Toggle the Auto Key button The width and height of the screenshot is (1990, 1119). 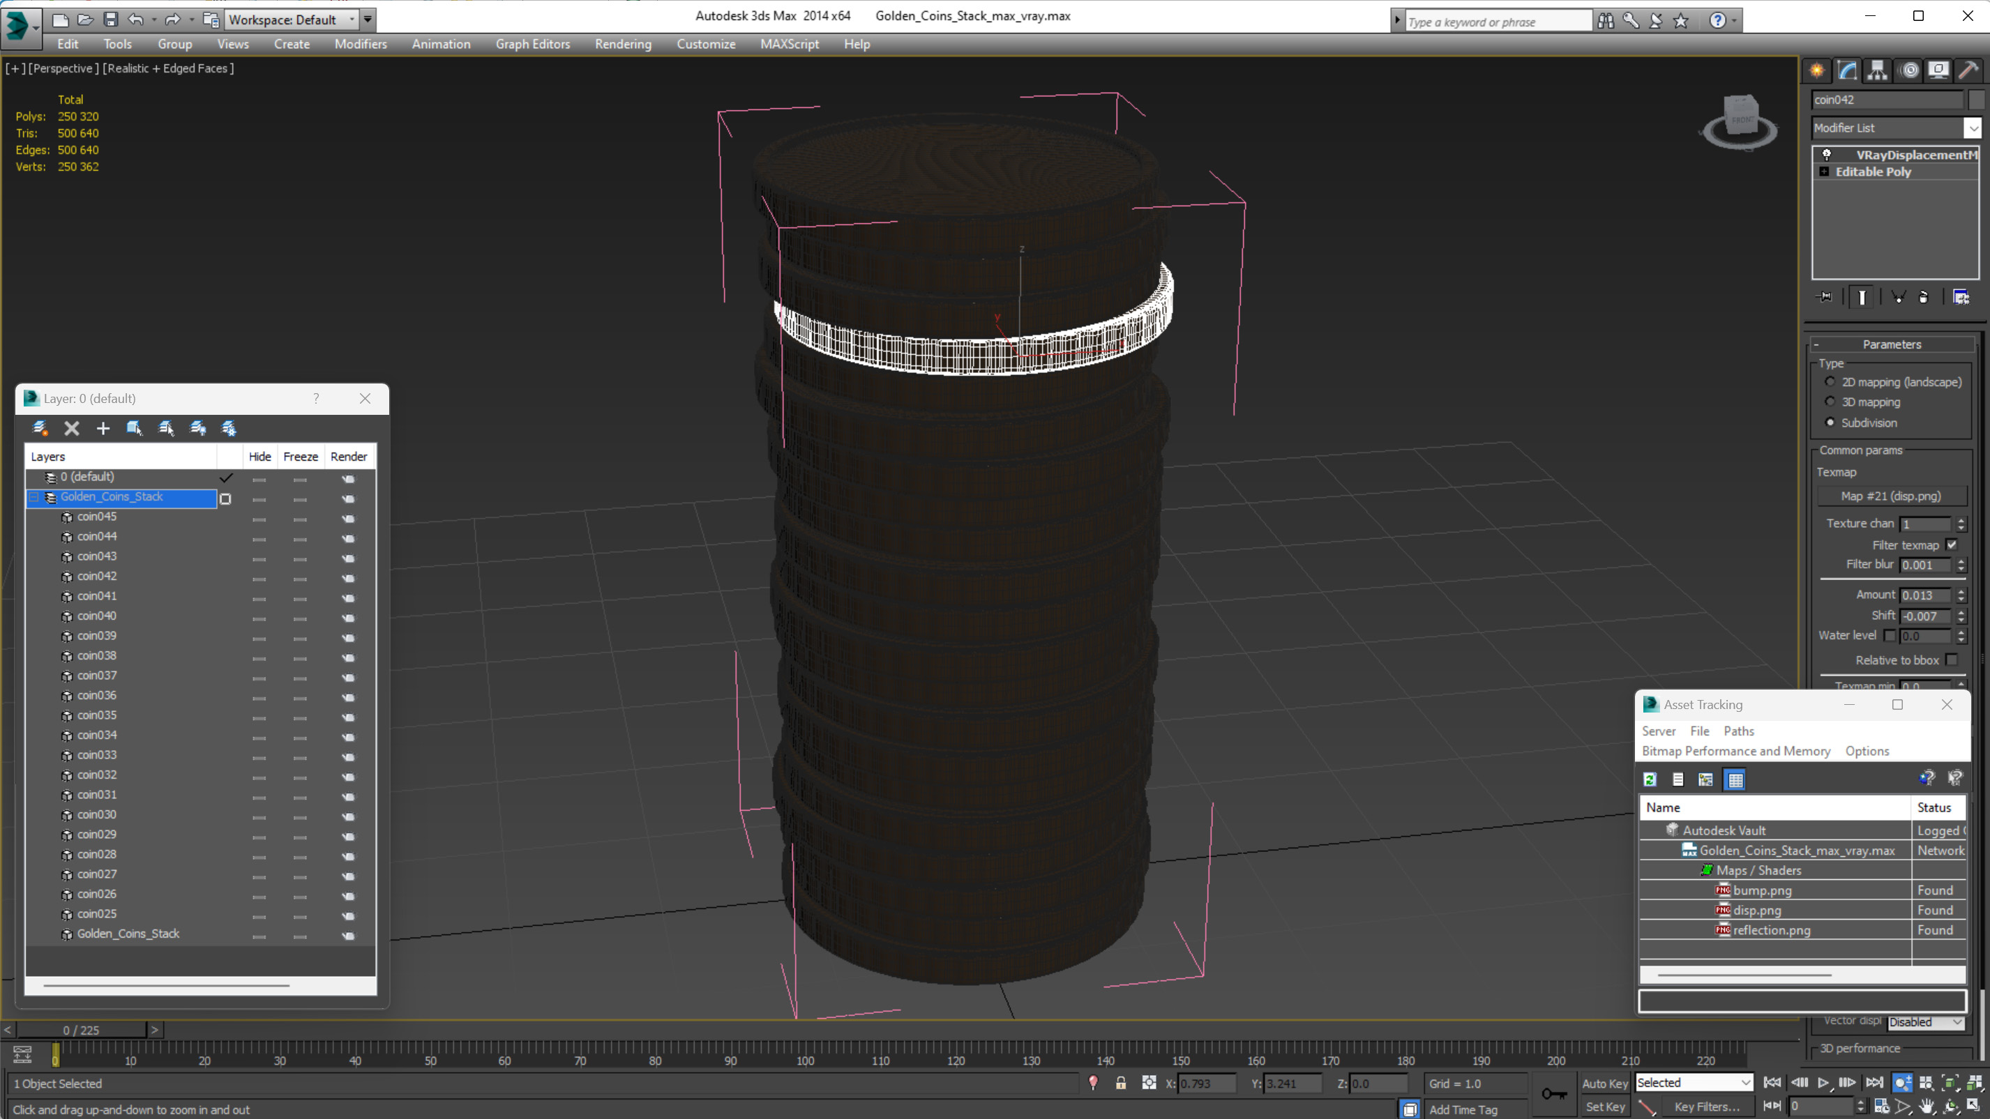click(x=1604, y=1083)
